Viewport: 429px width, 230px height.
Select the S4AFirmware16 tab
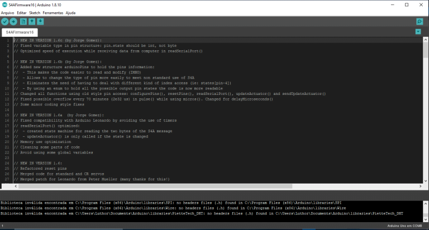coord(20,32)
